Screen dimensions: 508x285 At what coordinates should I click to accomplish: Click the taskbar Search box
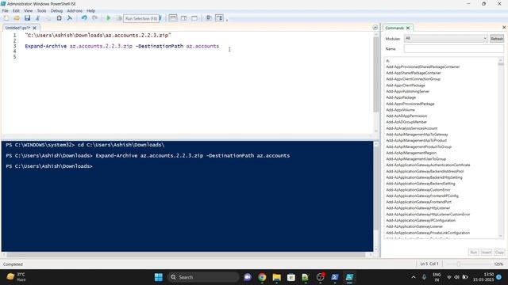coord(203,277)
